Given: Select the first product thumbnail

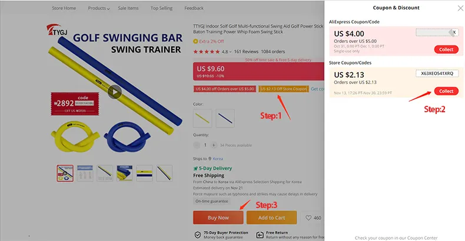Looking at the screenshot, I should 65,173.
